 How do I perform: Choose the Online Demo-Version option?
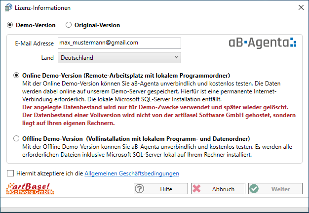[x=16, y=76]
